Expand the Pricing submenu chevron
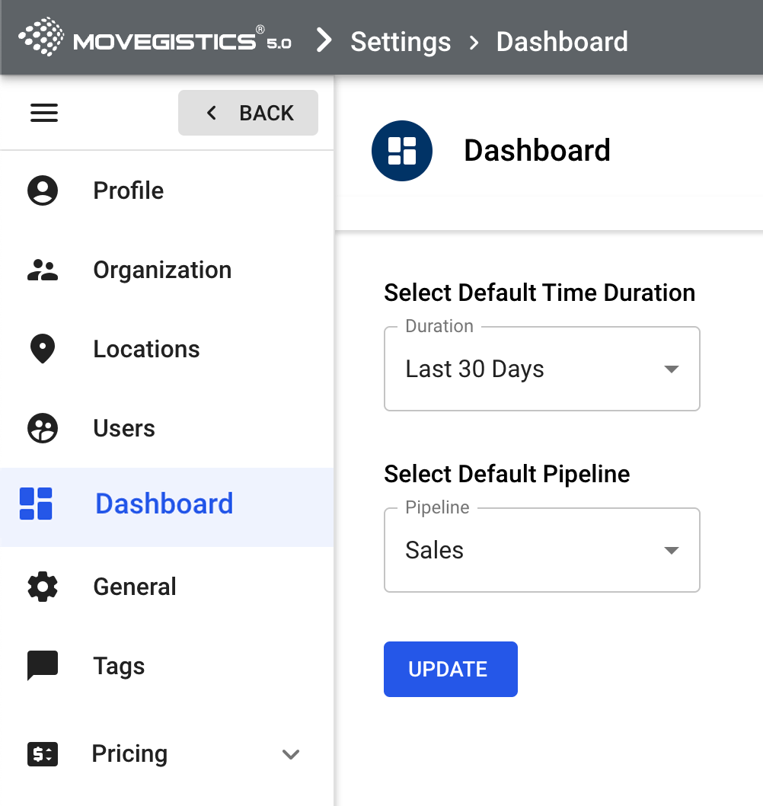The width and height of the screenshot is (763, 806). [290, 754]
